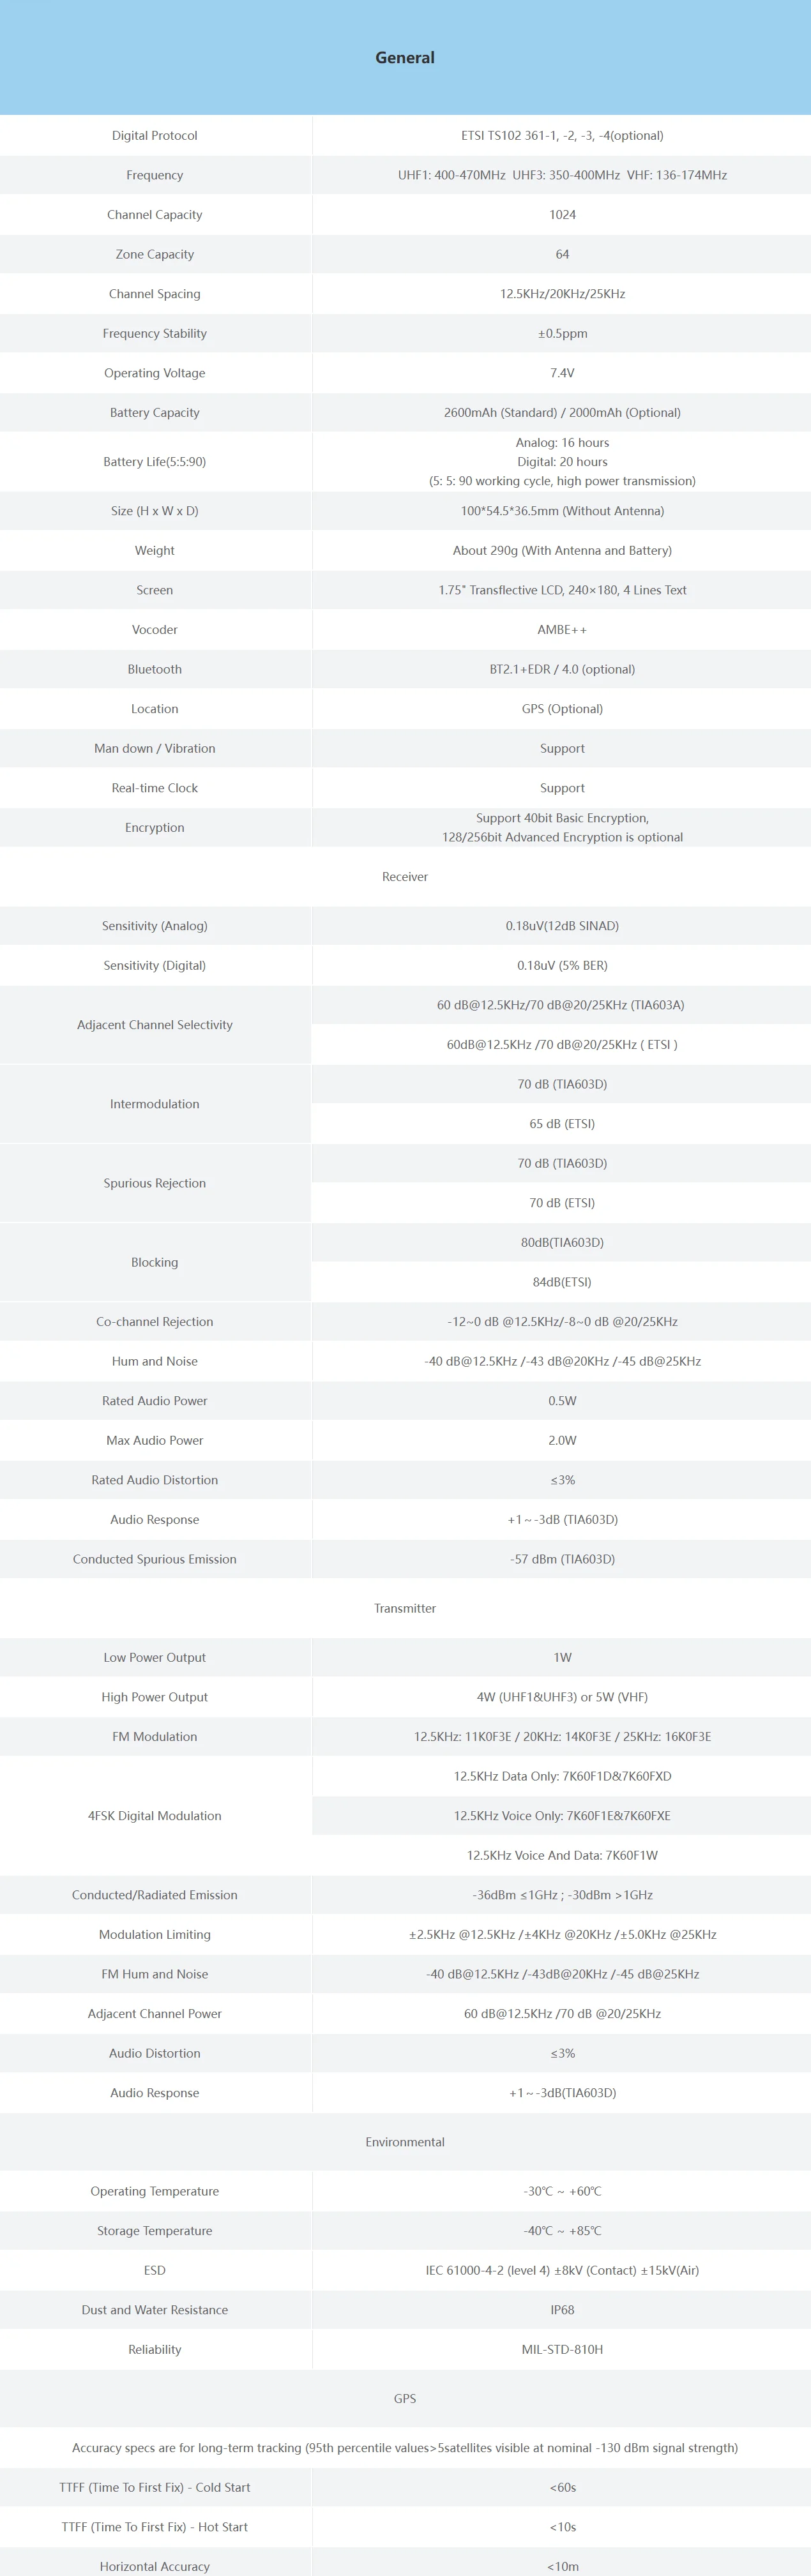The height and width of the screenshot is (2576, 811).
Task: Select the Digital Protocol row label
Action: [154, 135]
